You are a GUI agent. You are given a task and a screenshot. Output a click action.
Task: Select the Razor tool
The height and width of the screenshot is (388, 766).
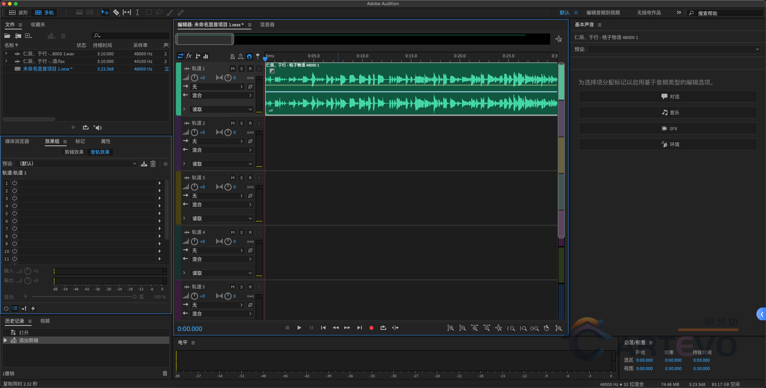[116, 12]
